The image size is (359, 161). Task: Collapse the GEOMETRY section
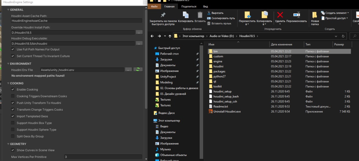tap(8, 144)
